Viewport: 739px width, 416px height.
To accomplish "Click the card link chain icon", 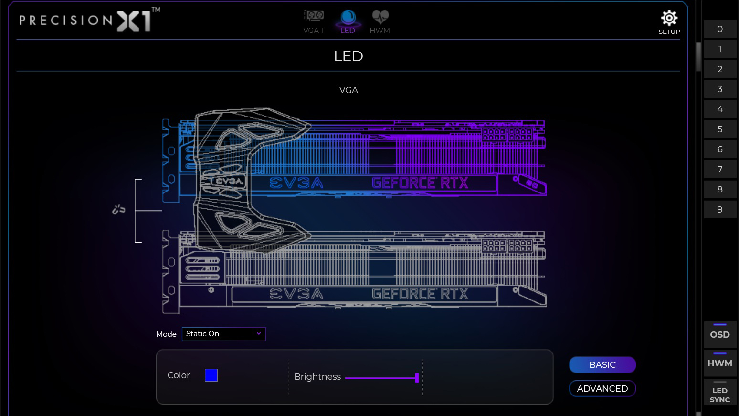I will coord(118,209).
